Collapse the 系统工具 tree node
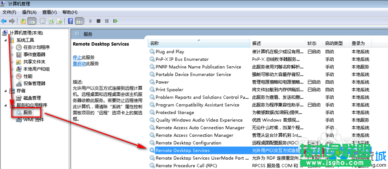388x169 pixels. [x=5, y=40]
